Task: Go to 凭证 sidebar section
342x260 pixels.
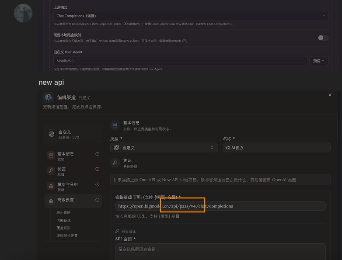Action: [73, 171]
